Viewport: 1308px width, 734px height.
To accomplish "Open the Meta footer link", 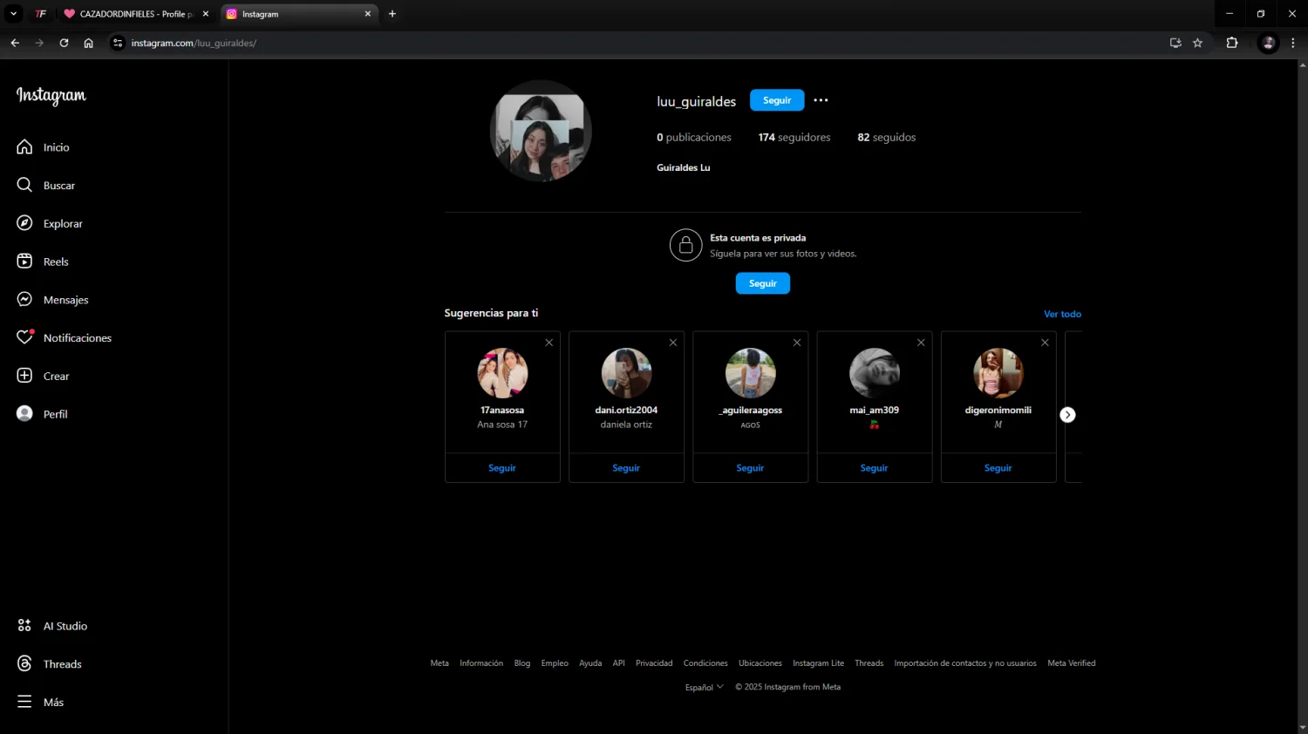I will pyautogui.click(x=439, y=663).
